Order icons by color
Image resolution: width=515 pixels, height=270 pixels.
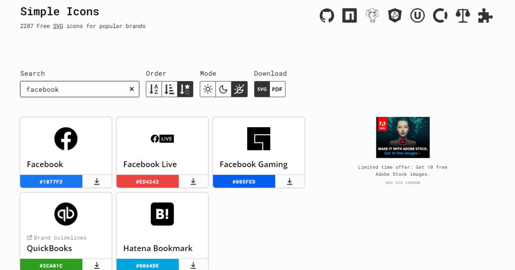pyautogui.click(x=170, y=89)
